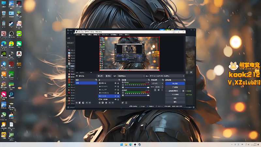Move selected source down
261x147 pixels.
[113, 103]
